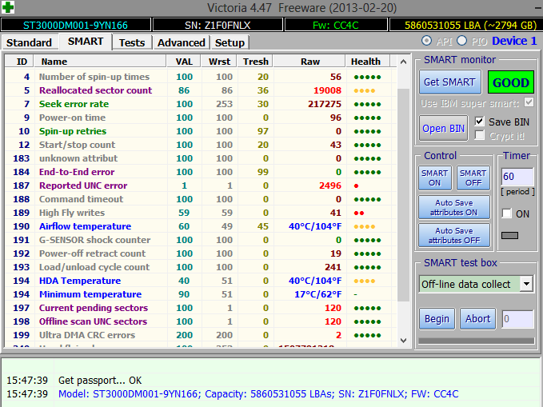Begin the SMART test
The width and height of the screenshot is (543, 407).
[x=437, y=319]
